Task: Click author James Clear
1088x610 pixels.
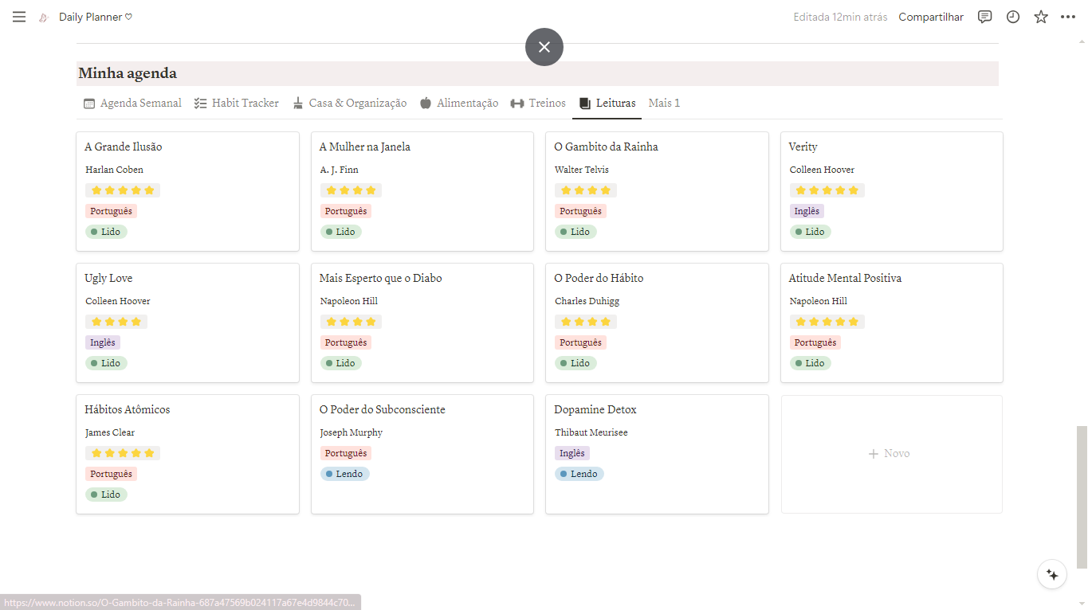Action: [x=110, y=432]
